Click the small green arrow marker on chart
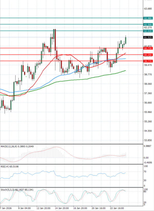This screenshot has height=211, width=154. (26, 76)
